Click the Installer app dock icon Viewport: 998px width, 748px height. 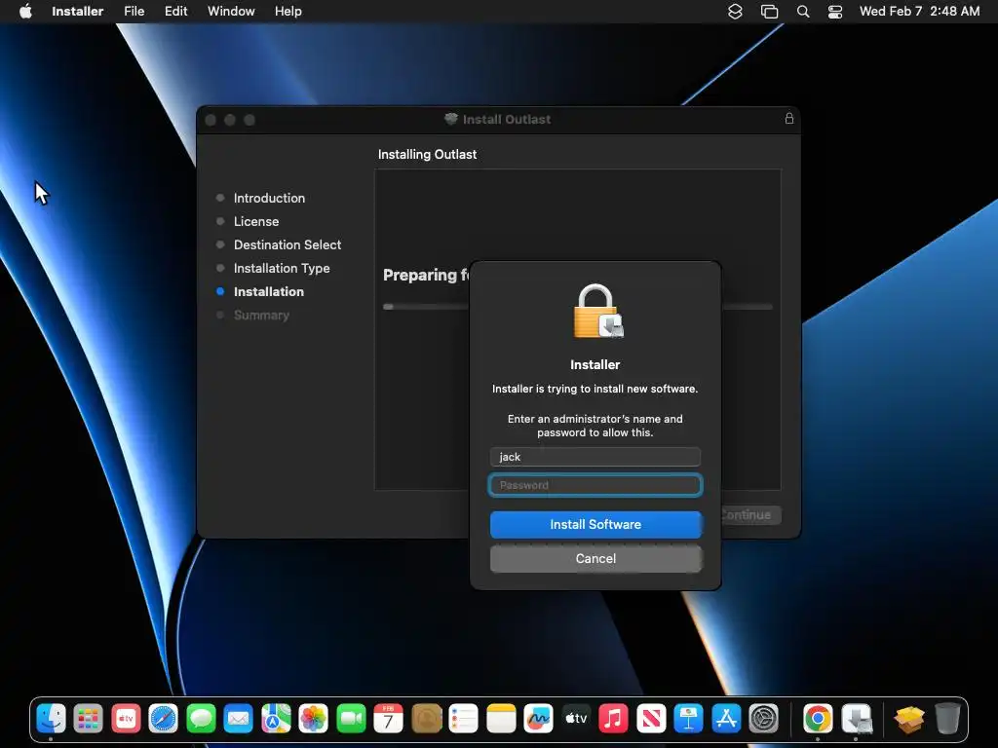click(856, 719)
